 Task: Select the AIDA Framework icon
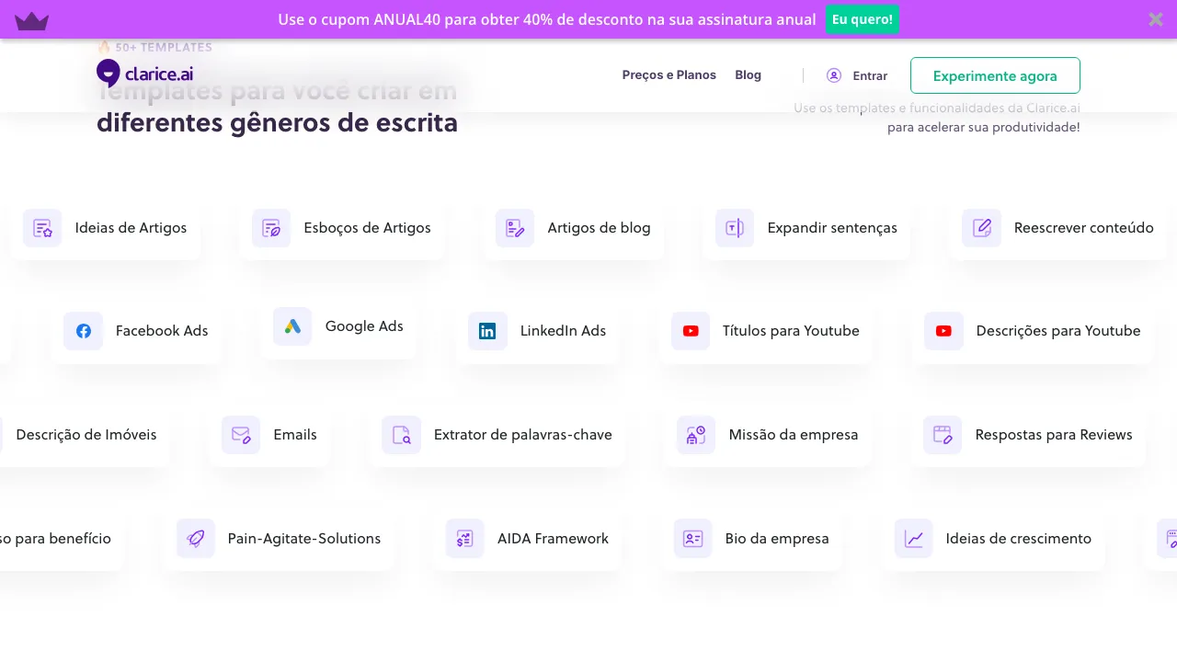point(464,539)
